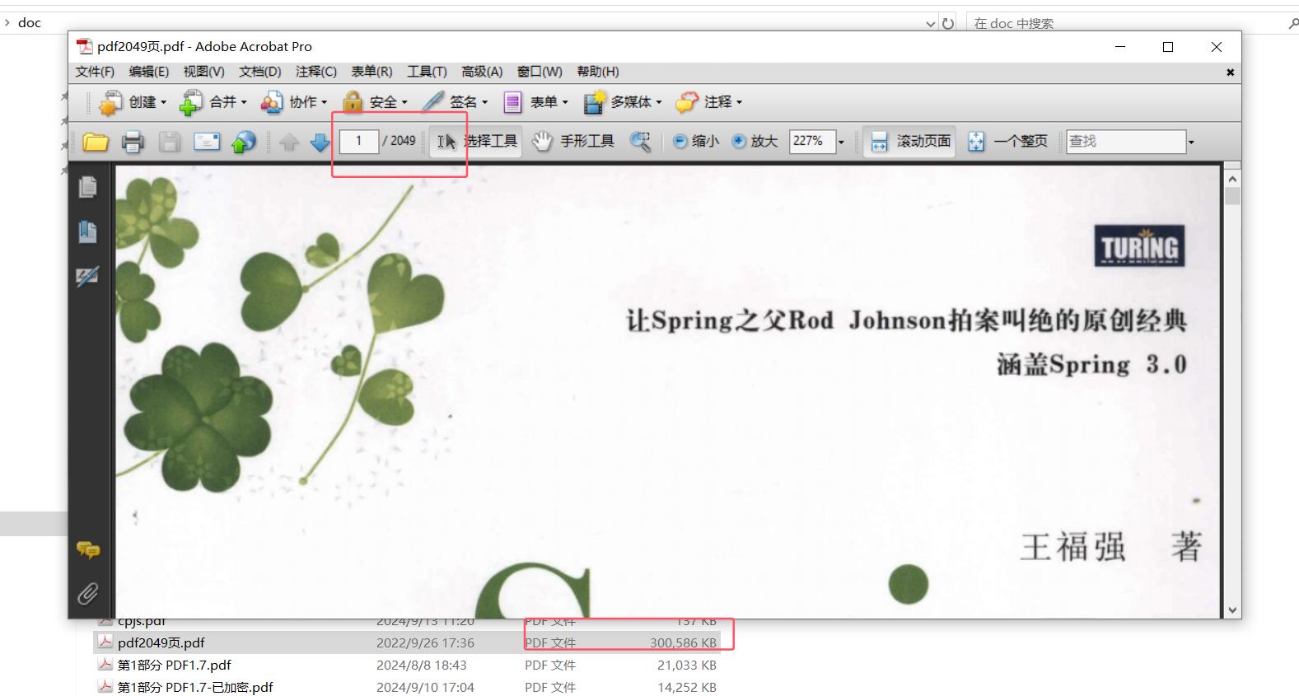Screen dimensions: 1299x696
Task: Click the Email envelope toolbar icon
Action: coord(207,142)
